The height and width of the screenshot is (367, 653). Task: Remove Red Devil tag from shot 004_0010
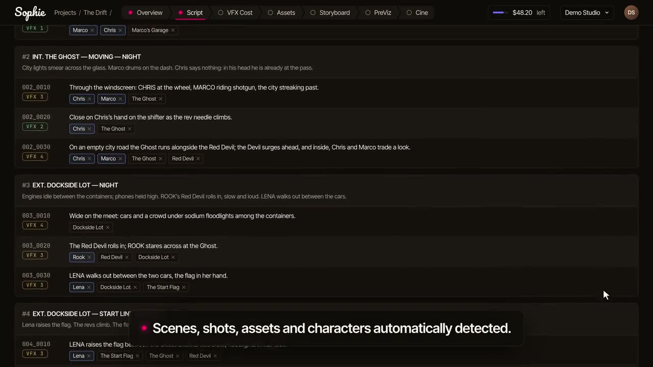click(215, 356)
